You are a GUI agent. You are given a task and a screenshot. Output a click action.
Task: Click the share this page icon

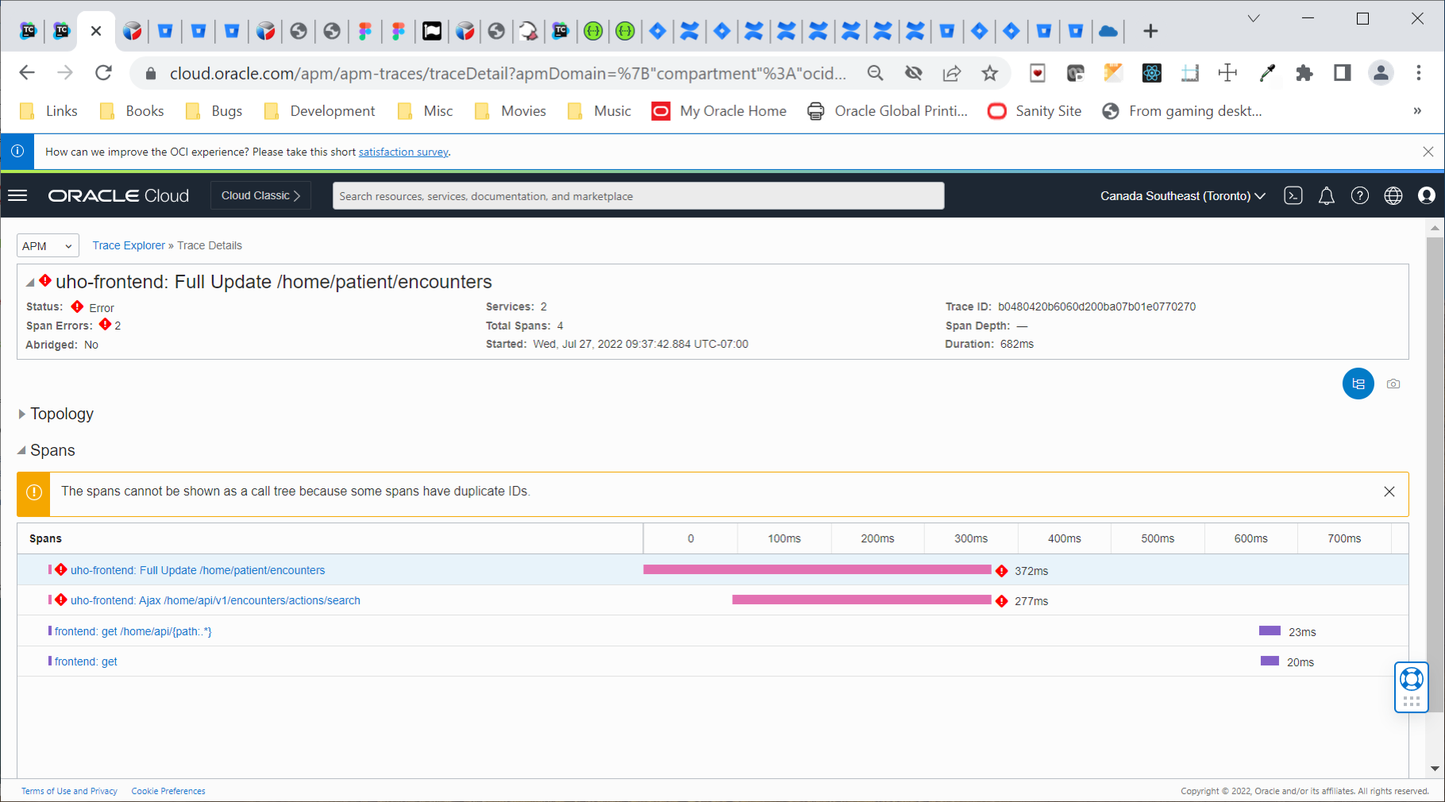pyautogui.click(x=951, y=73)
